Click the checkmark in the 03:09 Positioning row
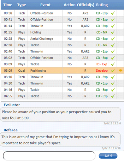This screenshot has width=124, height=162. click(x=113, y=70)
